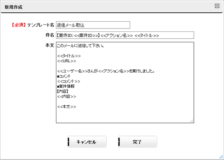Click the 新規作成 title bar
This screenshot has width=224, height=160.
coord(112,6)
